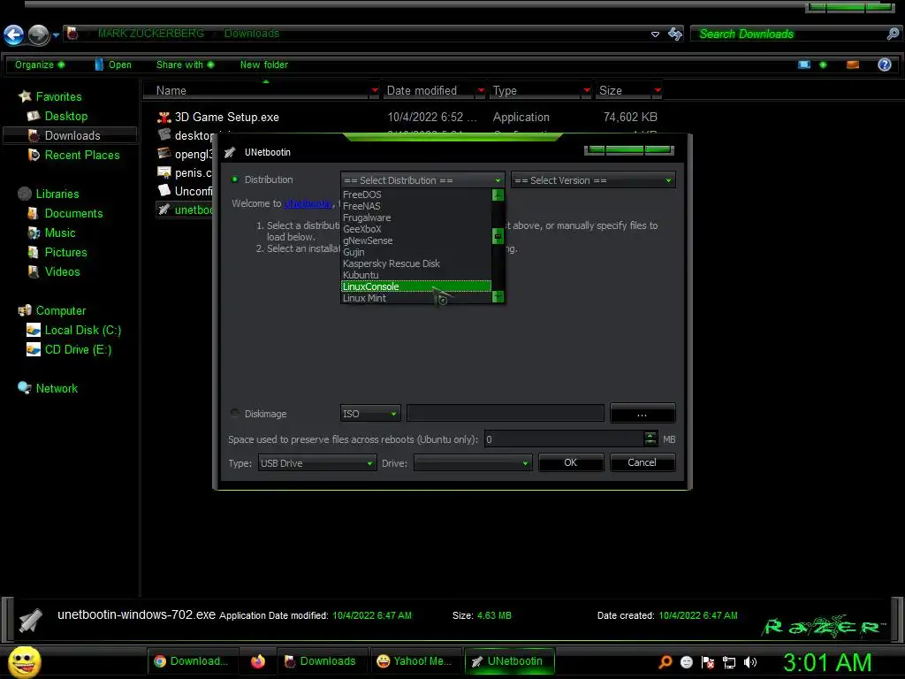This screenshot has height=679, width=905.
Task: Click the Network icon in sidebar
Action: click(x=24, y=388)
